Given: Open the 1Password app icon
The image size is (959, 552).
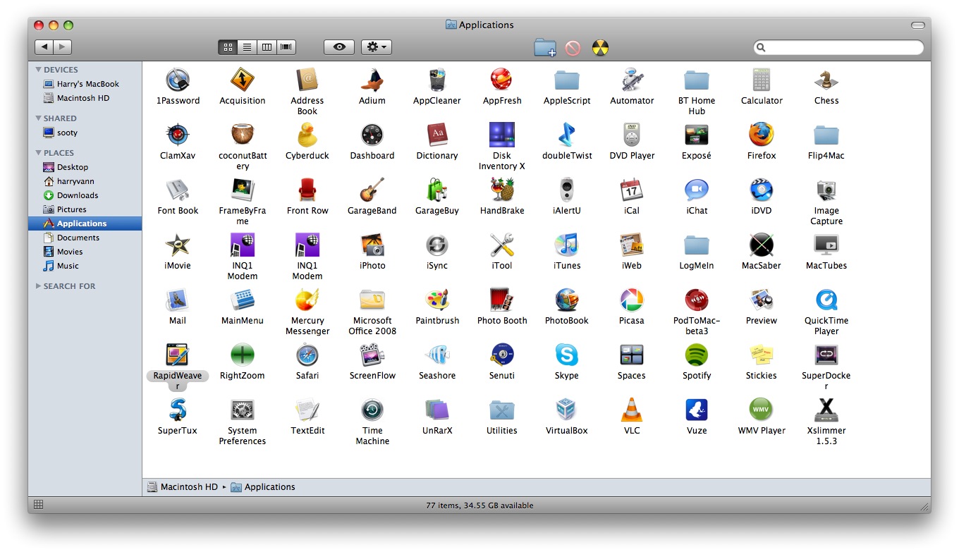Looking at the screenshot, I should click(178, 80).
